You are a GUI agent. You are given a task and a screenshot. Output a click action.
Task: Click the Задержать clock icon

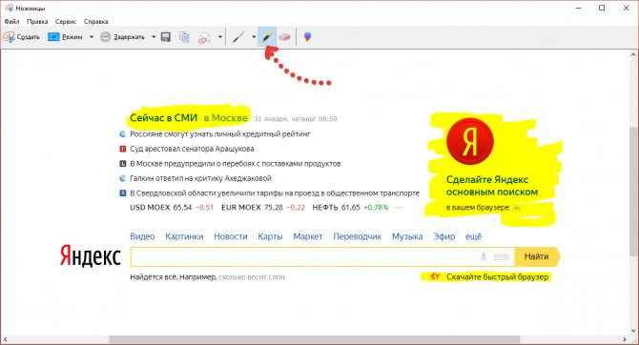pyautogui.click(x=105, y=37)
